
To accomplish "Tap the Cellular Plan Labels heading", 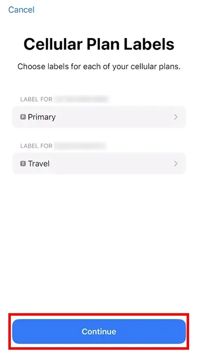I will tap(99, 44).
